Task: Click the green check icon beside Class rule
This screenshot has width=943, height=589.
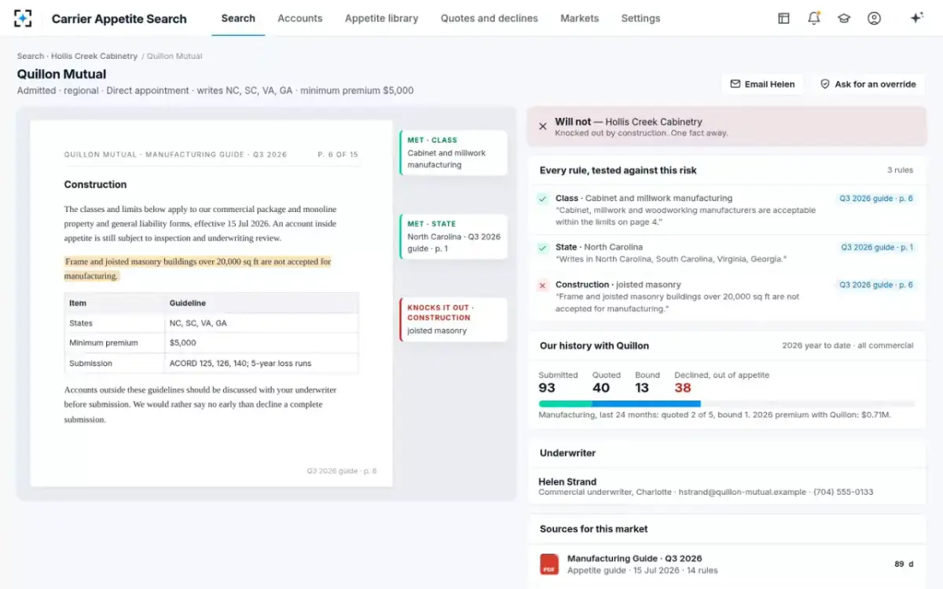Action: [542, 199]
